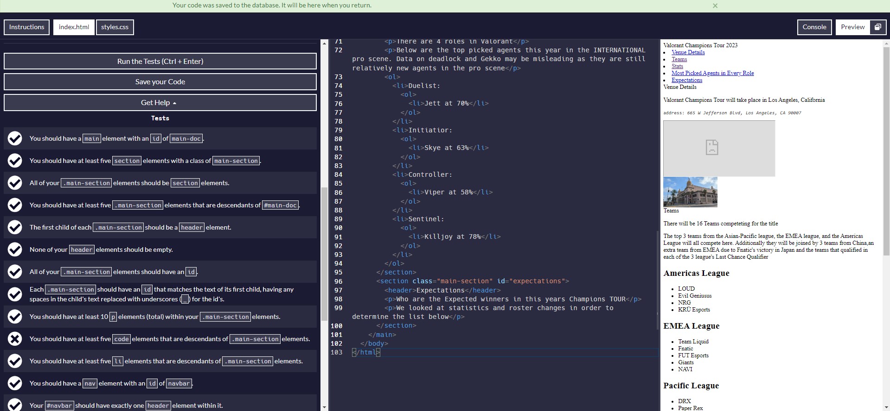Click the 'Pacific League' heading in preview
890x411 pixels.
click(691, 386)
